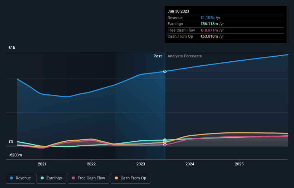The width and height of the screenshot is (294, 188).
Task: Click the teal Earnings data point marker
Action: click(165, 140)
